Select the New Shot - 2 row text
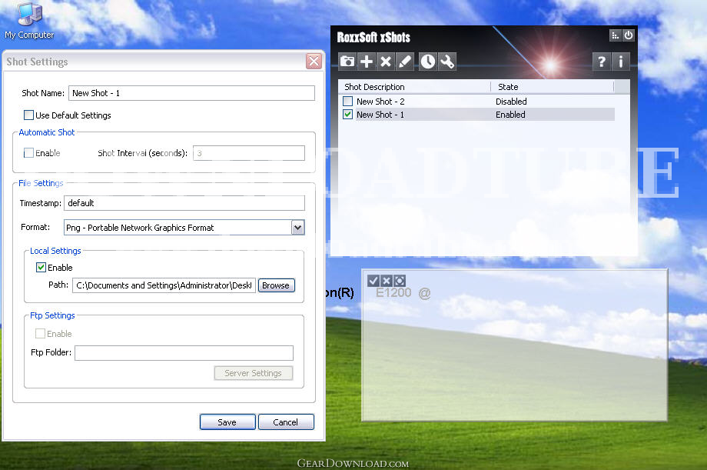Image resolution: width=707 pixels, height=470 pixels. [380, 102]
